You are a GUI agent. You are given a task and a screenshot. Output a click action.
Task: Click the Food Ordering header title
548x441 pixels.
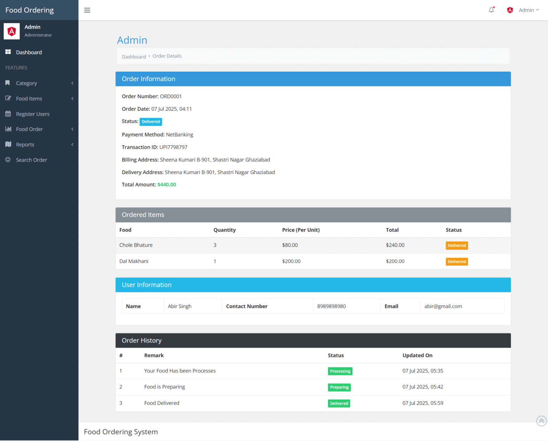point(29,10)
